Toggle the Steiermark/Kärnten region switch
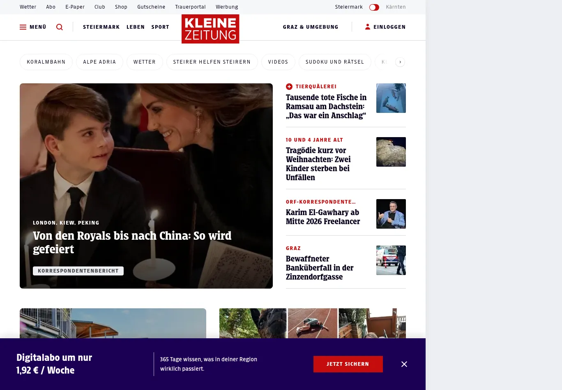Screen dimensions: 562x390 (374, 7)
